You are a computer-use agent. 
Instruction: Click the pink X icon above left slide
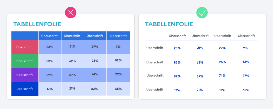[71, 12]
